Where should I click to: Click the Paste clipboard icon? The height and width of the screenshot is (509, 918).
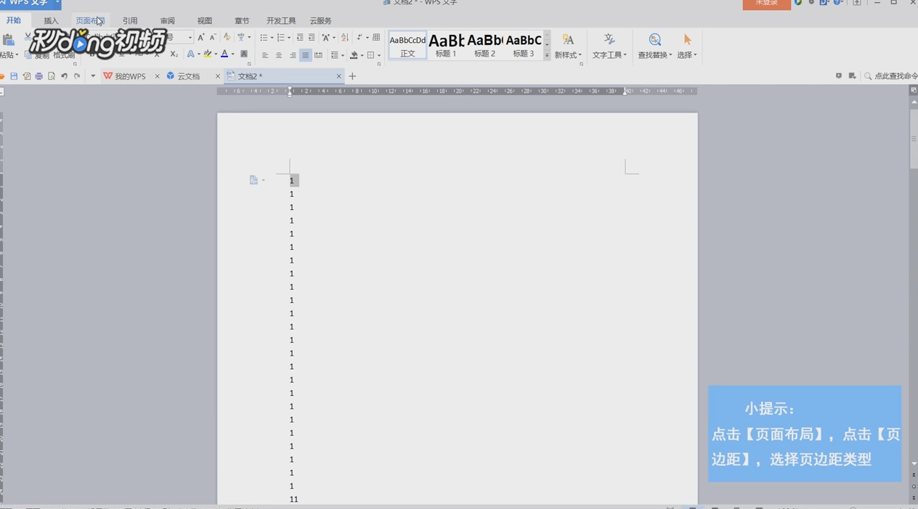(x=8, y=40)
